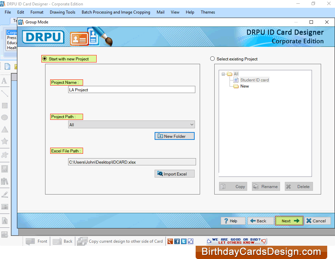
Task: Select 'Start with new Project' radio button
Action: click(44, 59)
